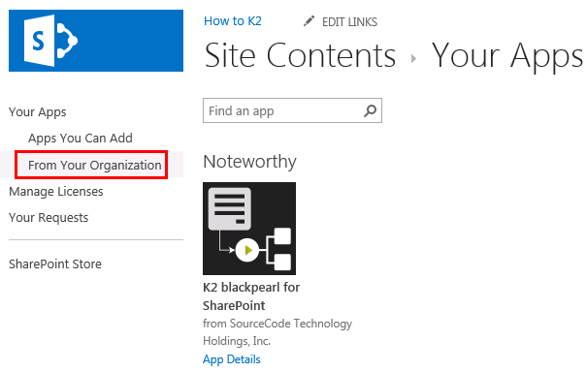
Task: Open Your Requests
Action: (x=49, y=218)
